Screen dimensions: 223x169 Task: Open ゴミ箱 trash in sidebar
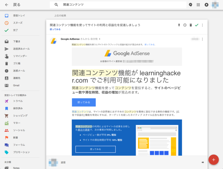(x=17, y=63)
